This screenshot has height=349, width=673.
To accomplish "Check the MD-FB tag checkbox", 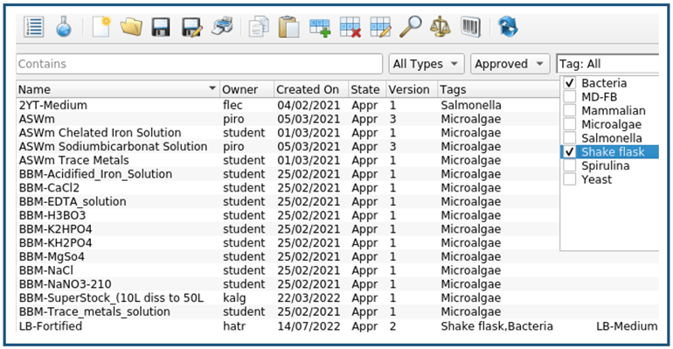I will point(570,96).
